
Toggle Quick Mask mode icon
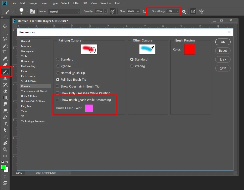point(5,176)
